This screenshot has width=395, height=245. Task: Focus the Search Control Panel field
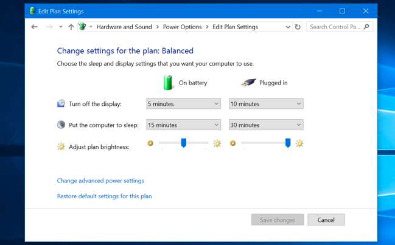(335, 27)
